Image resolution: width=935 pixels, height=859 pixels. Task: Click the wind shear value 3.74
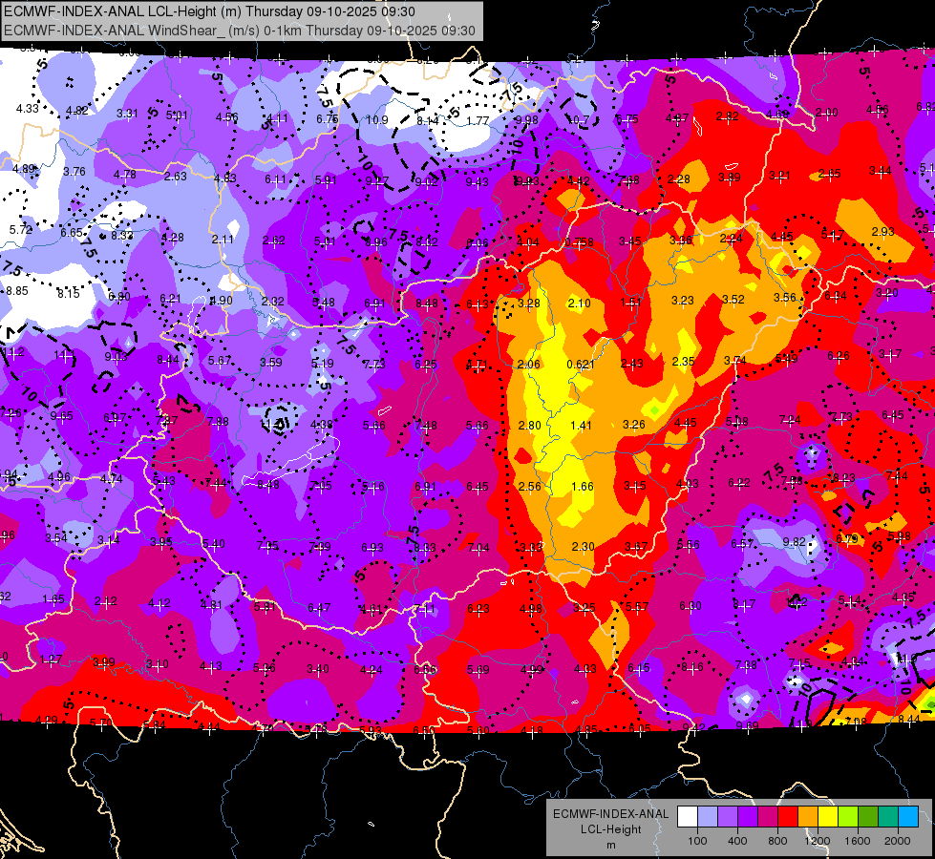point(734,360)
